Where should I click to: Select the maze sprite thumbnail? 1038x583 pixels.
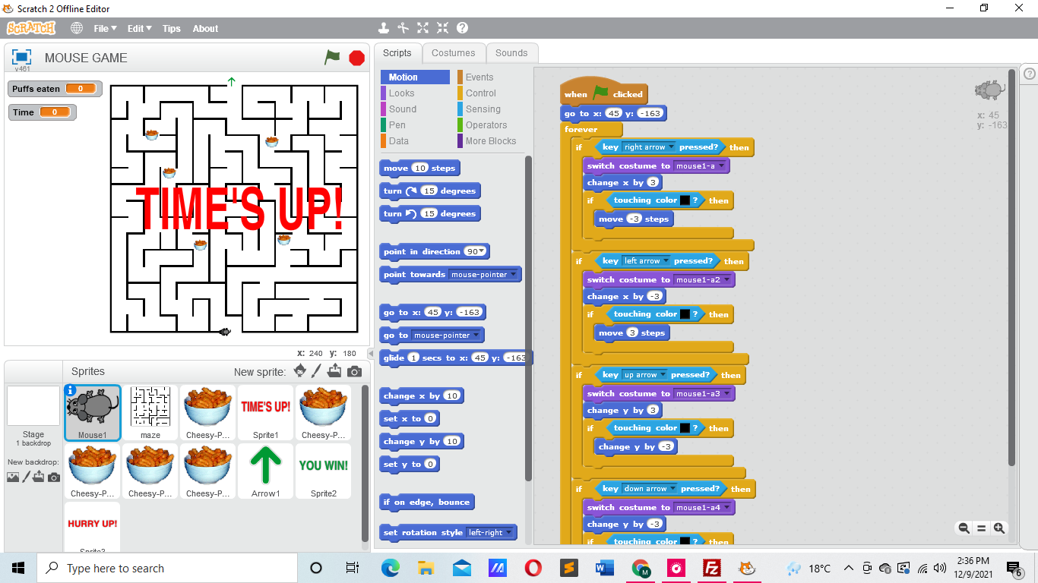(150, 413)
